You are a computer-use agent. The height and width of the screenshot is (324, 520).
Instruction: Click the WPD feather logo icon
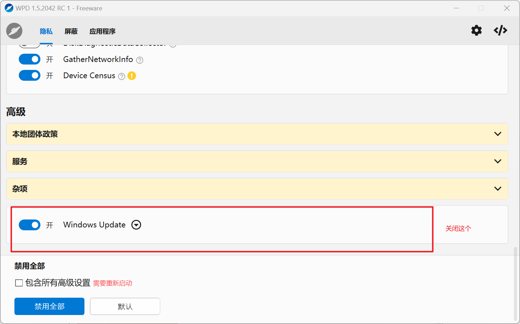click(x=14, y=31)
